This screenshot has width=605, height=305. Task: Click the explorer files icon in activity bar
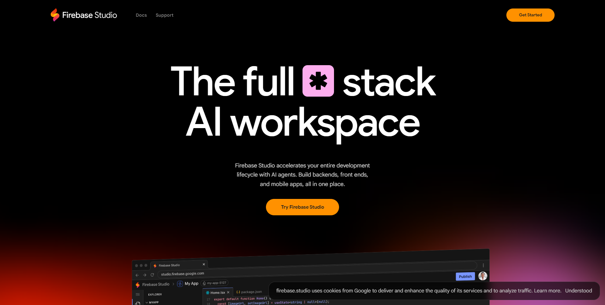(x=138, y=303)
